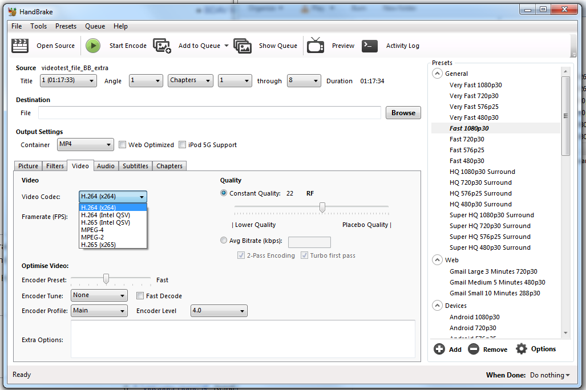
Task: Enable the iPod 5G Support checkbox
Action: (x=183, y=145)
